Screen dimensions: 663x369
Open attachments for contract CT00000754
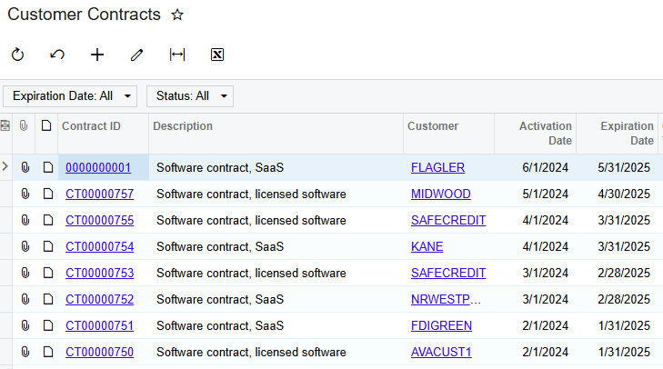[x=25, y=246]
